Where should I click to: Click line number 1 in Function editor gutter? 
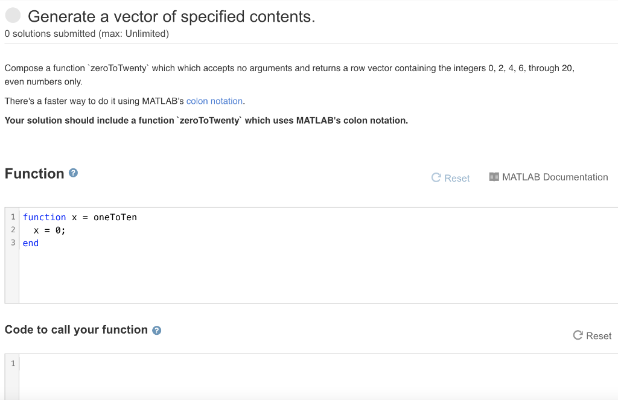pos(13,217)
